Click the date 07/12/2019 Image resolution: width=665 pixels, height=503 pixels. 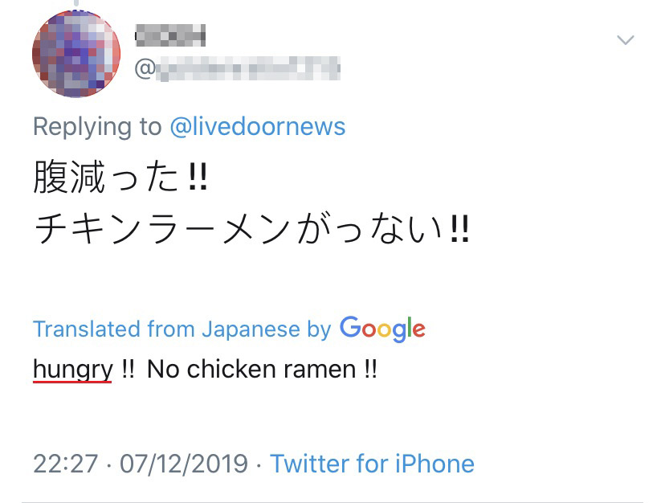(184, 464)
